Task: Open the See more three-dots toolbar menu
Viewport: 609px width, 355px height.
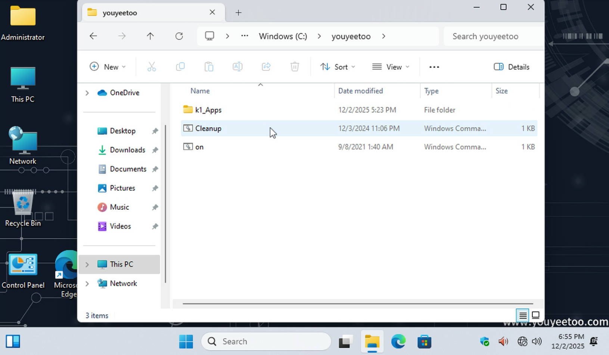Action: pos(434,67)
